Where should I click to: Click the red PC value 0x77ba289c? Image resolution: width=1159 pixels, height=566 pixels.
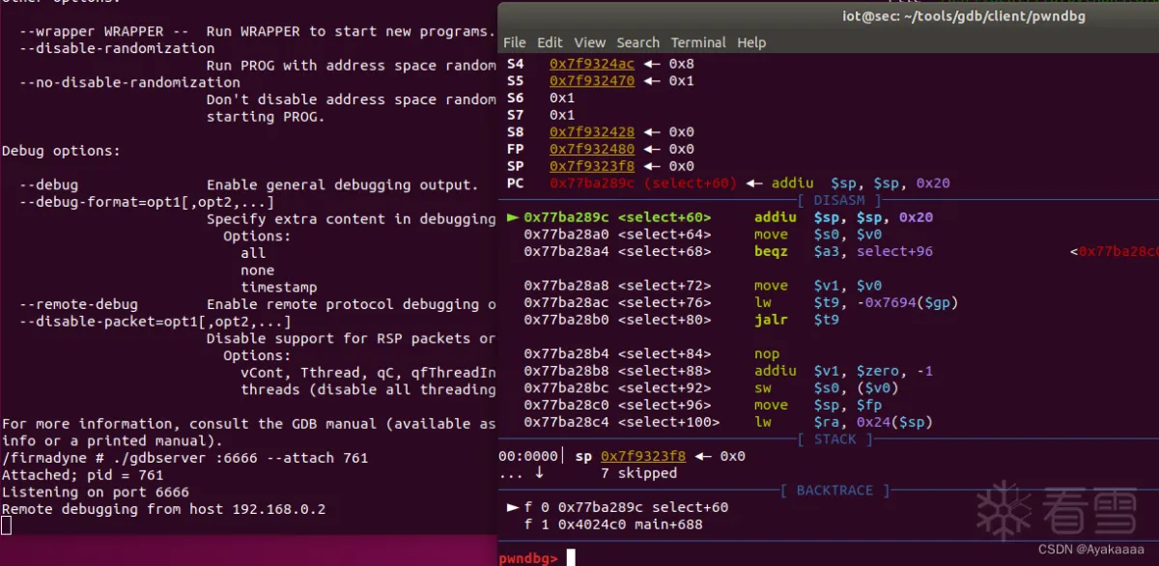coord(592,184)
